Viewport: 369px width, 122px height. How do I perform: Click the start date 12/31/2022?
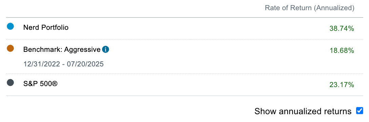[x=42, y=64]
